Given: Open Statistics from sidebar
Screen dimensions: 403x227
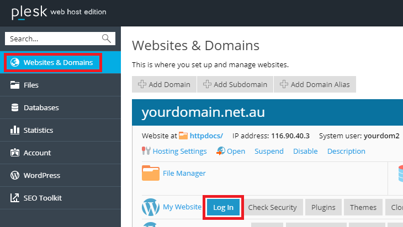Looking at the screenshot, I should [60, 130].
